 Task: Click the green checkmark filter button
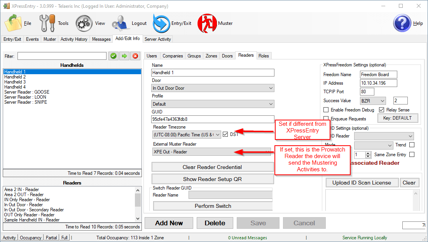tap(114, 56)
